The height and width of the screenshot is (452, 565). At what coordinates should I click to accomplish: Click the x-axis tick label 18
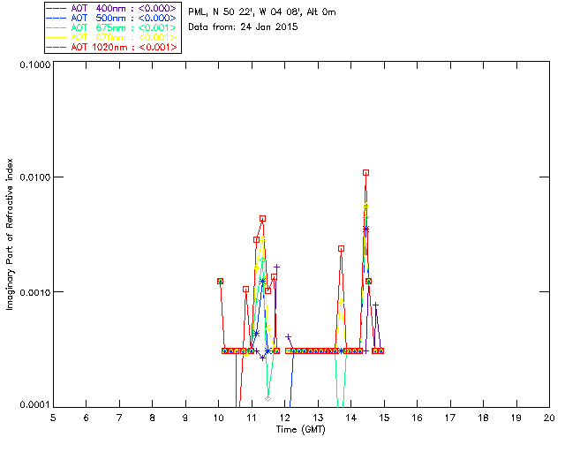click(483, 418)
